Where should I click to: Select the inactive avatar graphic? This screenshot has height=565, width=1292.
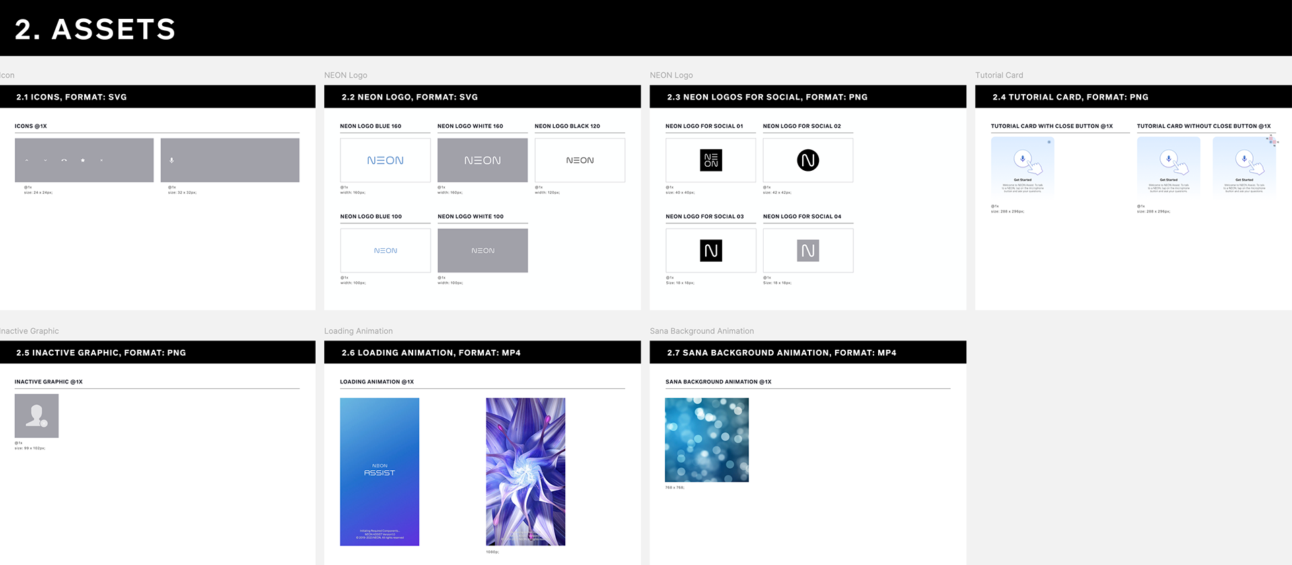click(x=36, y=416)
